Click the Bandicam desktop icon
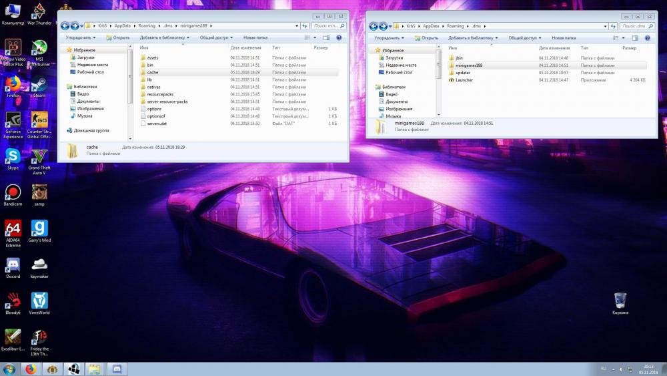This screenshot has width=667, height=376. click(13, 192)
